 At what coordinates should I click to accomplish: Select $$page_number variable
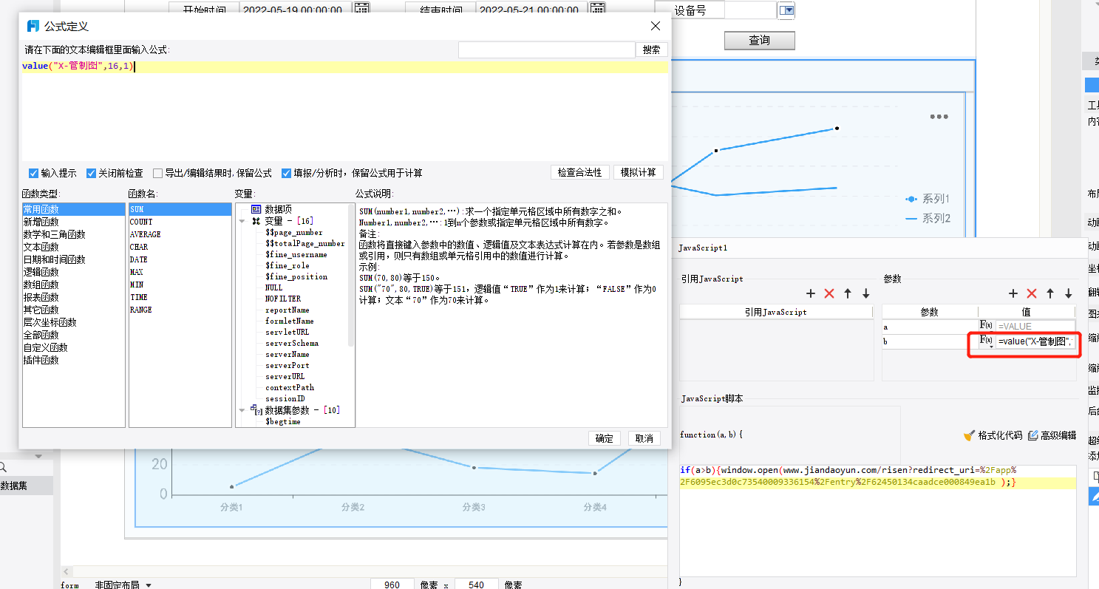(x=294, y=232)
